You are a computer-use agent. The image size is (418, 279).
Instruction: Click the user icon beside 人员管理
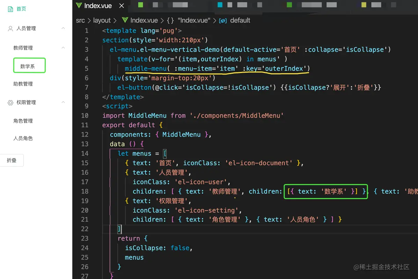[10, 29]
